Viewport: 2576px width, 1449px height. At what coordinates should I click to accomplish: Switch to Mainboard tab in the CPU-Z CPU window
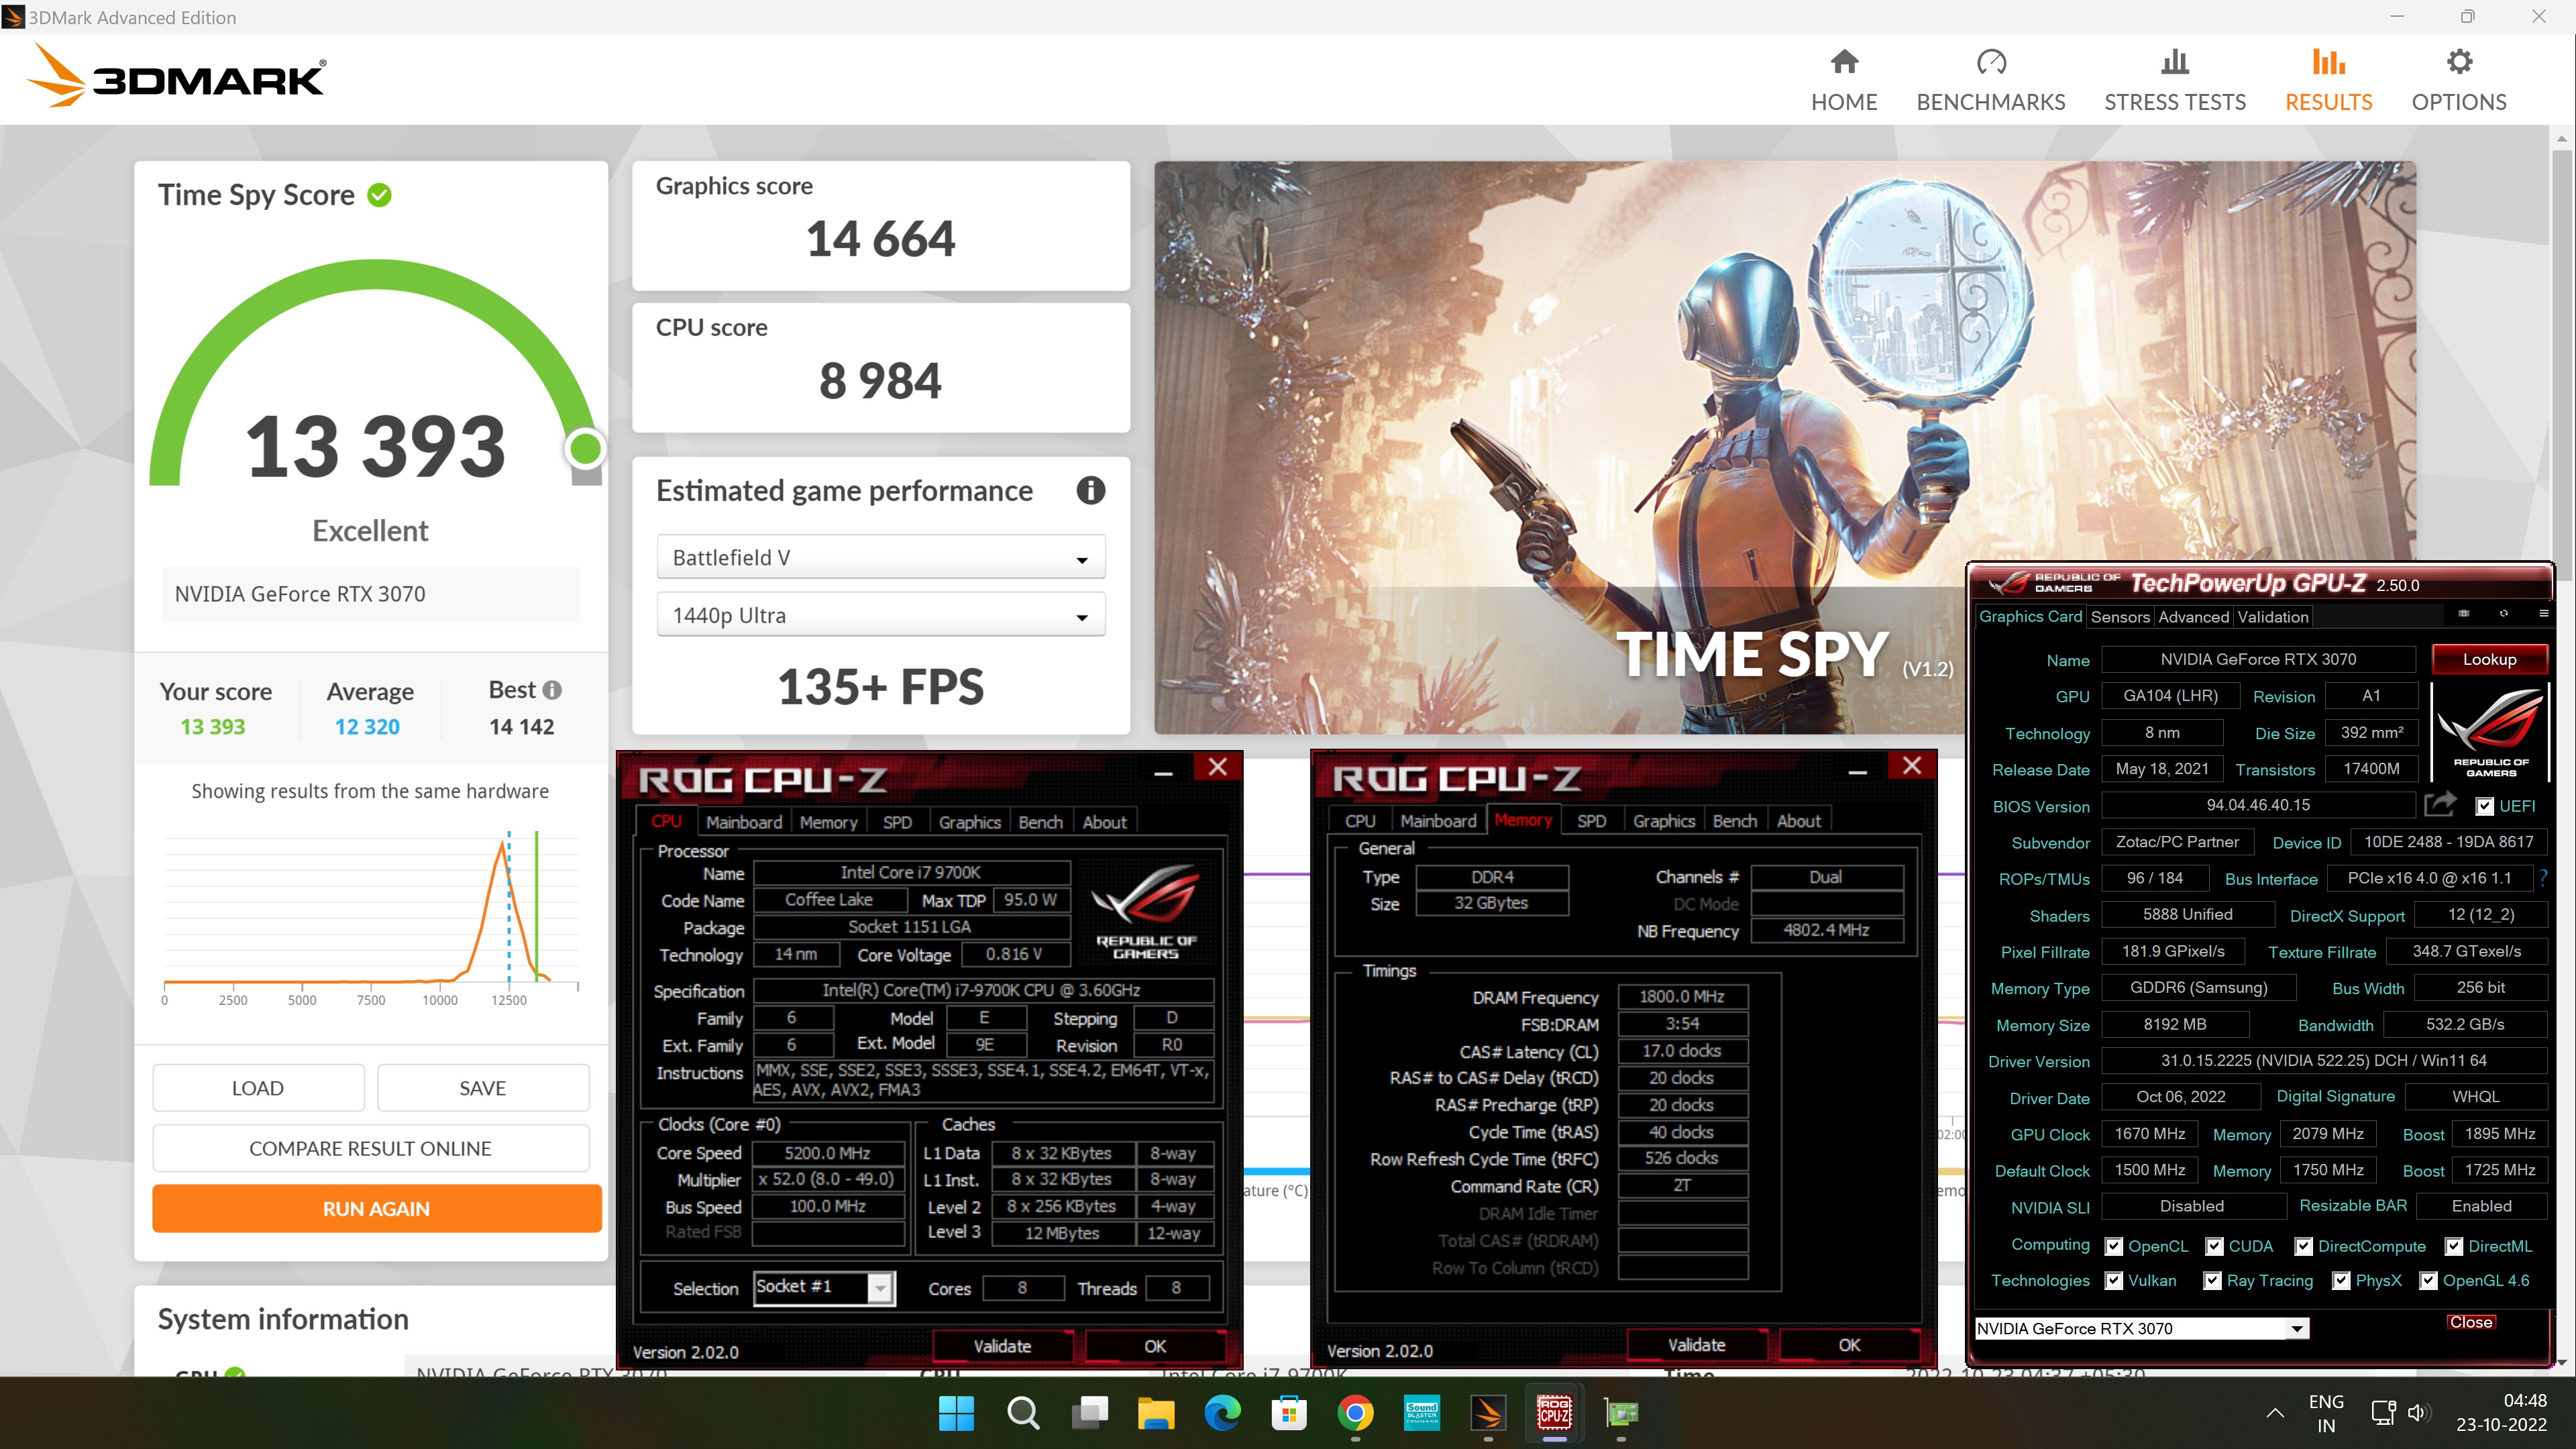(743, 822)
